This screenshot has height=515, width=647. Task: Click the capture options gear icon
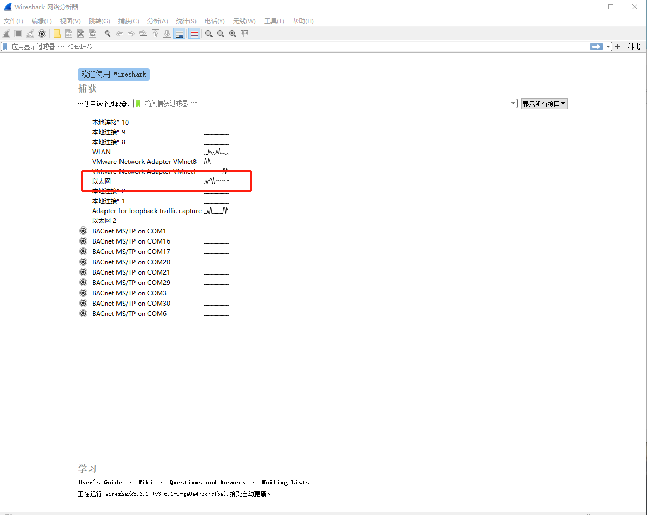point(42,34)
